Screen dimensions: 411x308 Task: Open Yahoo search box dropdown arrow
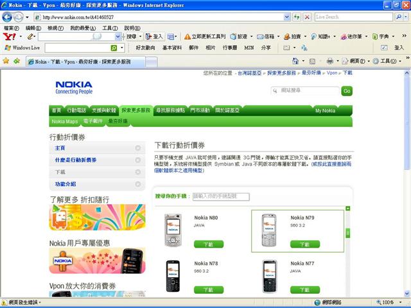(118, 37)
